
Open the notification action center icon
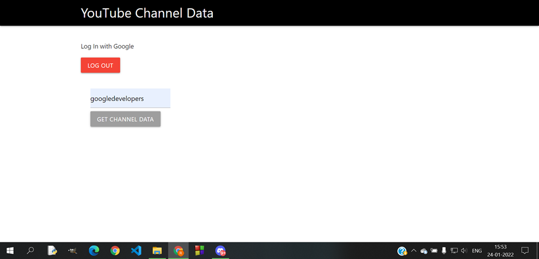(525, 251)
